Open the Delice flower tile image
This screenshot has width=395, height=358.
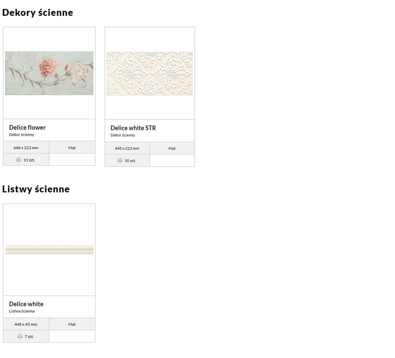[49, 73]
